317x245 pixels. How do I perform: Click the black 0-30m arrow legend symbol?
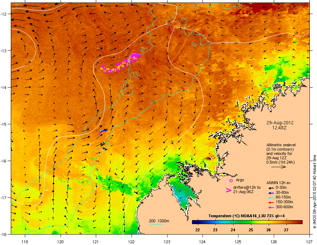coord(271,188)
